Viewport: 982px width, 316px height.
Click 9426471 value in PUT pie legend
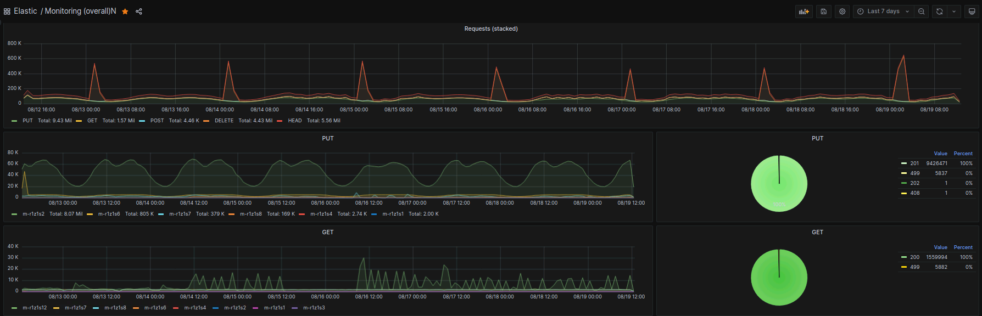936,163
